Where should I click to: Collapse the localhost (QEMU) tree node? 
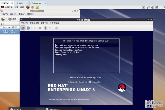pos(1,27)
